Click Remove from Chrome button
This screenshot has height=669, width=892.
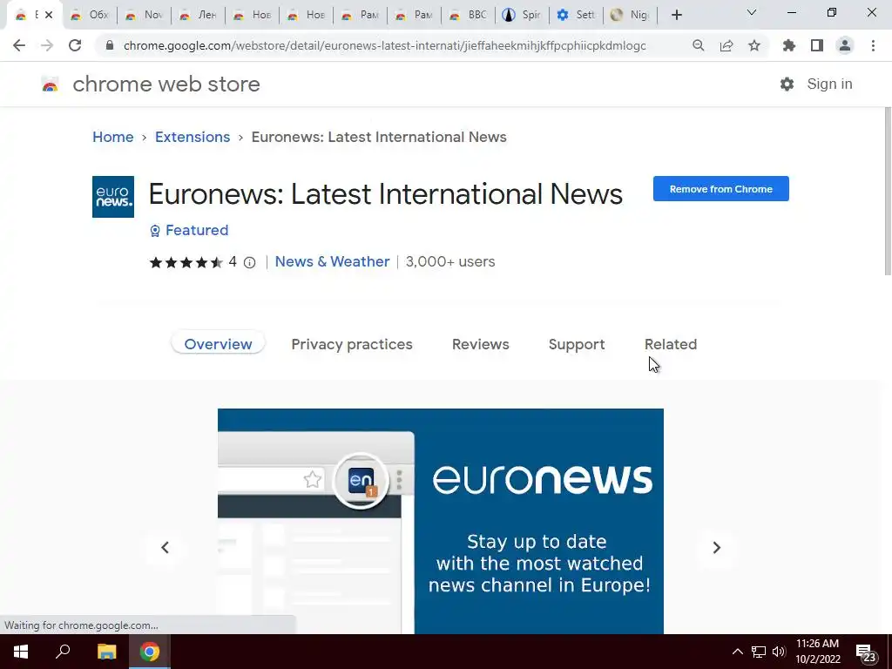720,189
